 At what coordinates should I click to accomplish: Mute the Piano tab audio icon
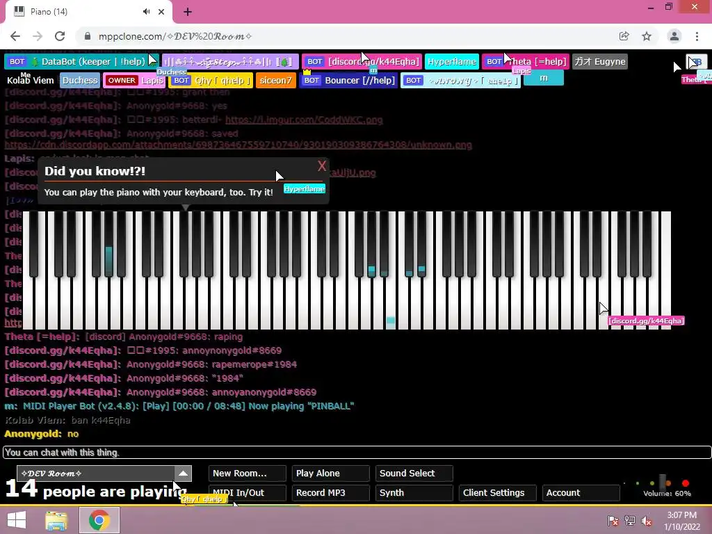146,11
